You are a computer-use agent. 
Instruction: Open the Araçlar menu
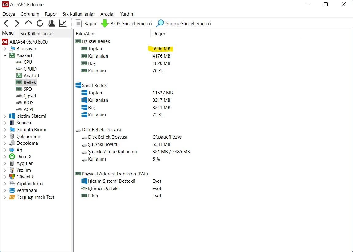point(108,14)
